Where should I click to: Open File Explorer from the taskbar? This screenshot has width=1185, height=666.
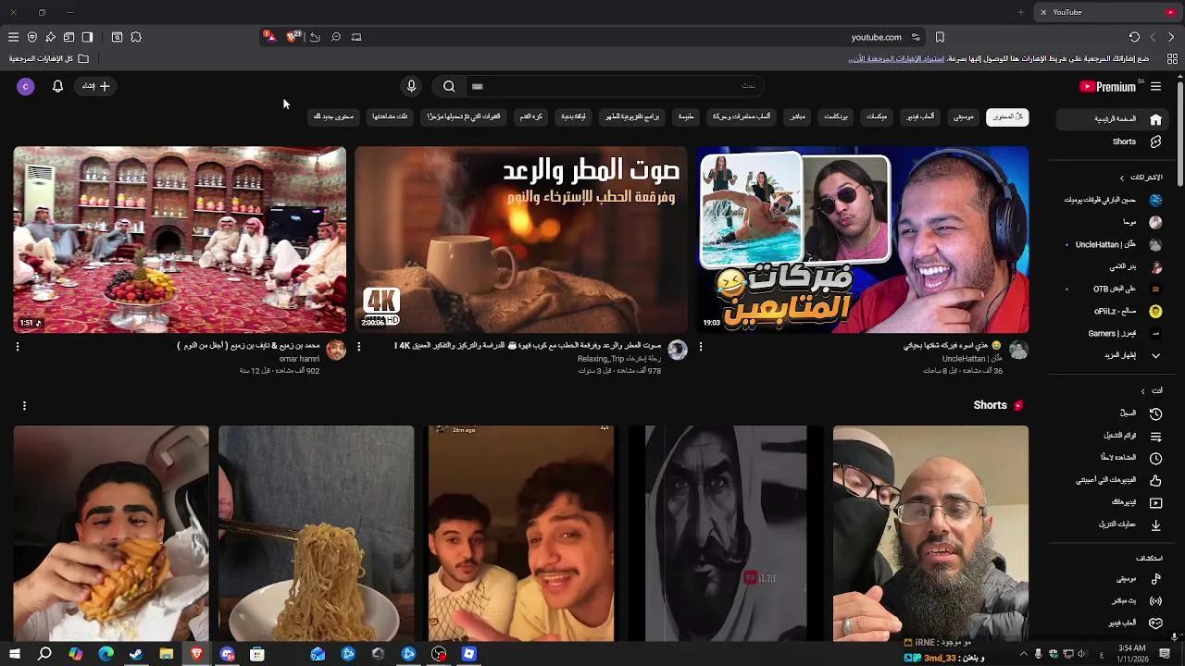[166, 654]
